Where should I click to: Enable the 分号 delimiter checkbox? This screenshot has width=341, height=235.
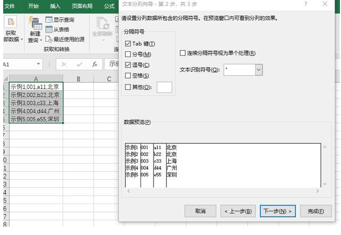coord(128,54)
